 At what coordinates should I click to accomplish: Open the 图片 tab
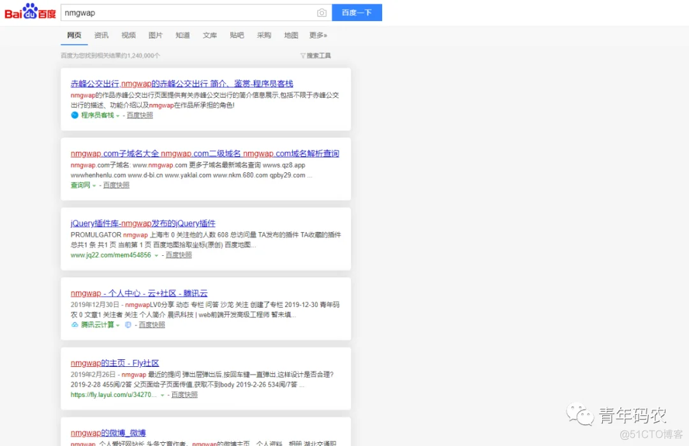pos(156,35)
